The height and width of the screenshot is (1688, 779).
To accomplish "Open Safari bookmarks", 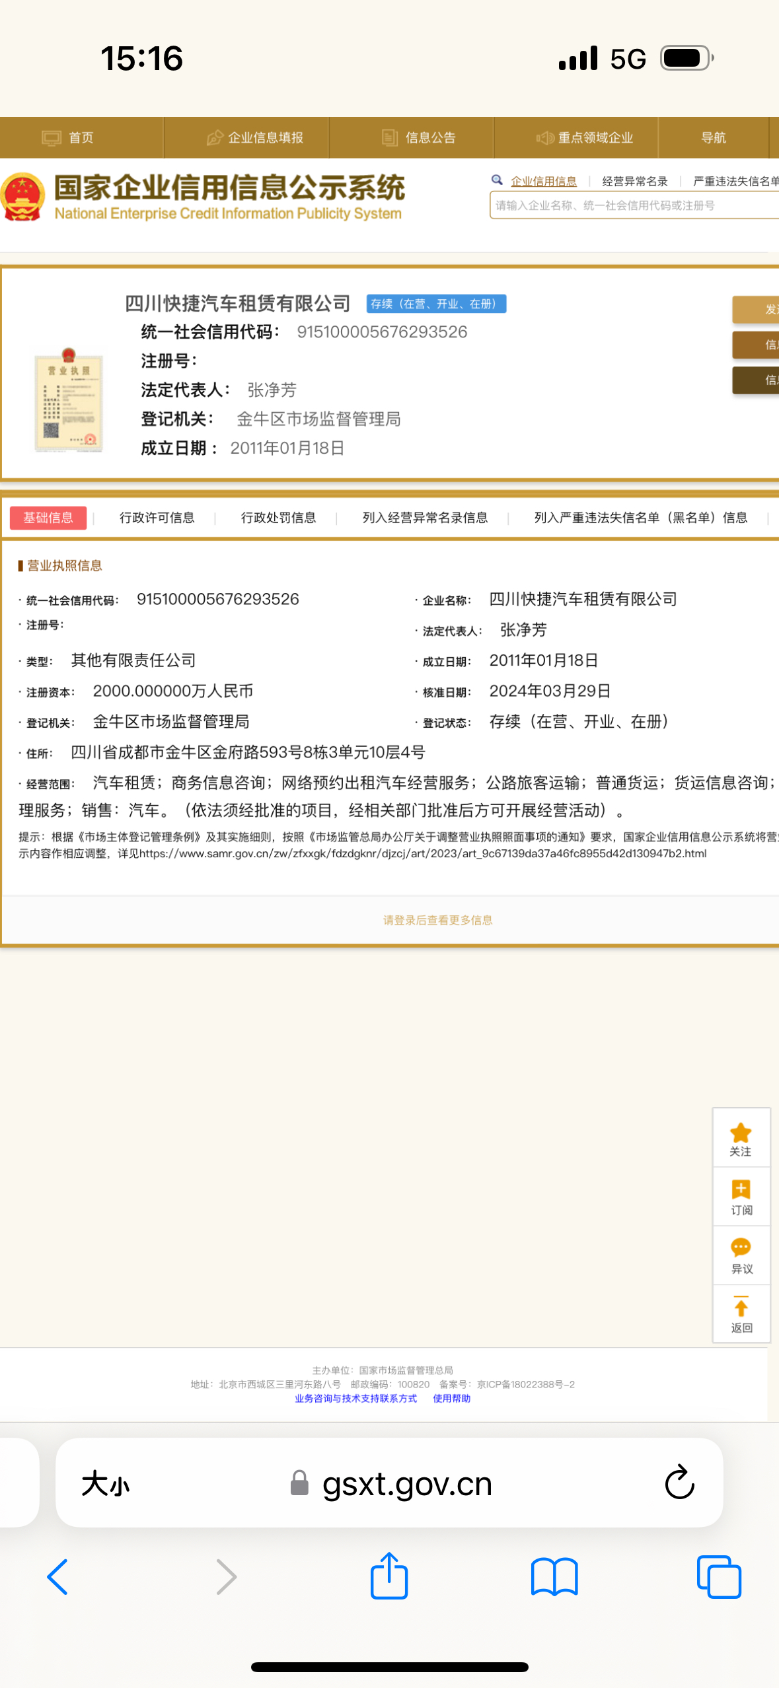I will coord(554,1577).
